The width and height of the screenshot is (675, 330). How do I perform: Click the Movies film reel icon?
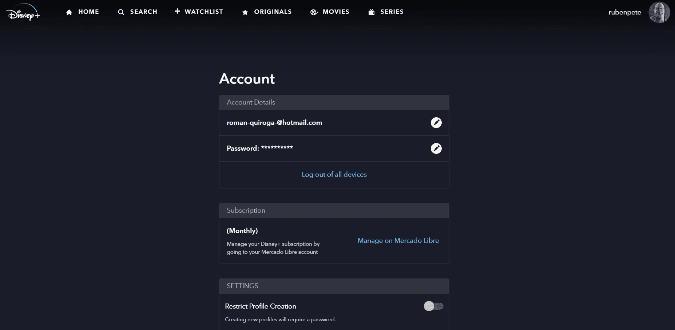(314, 12)
